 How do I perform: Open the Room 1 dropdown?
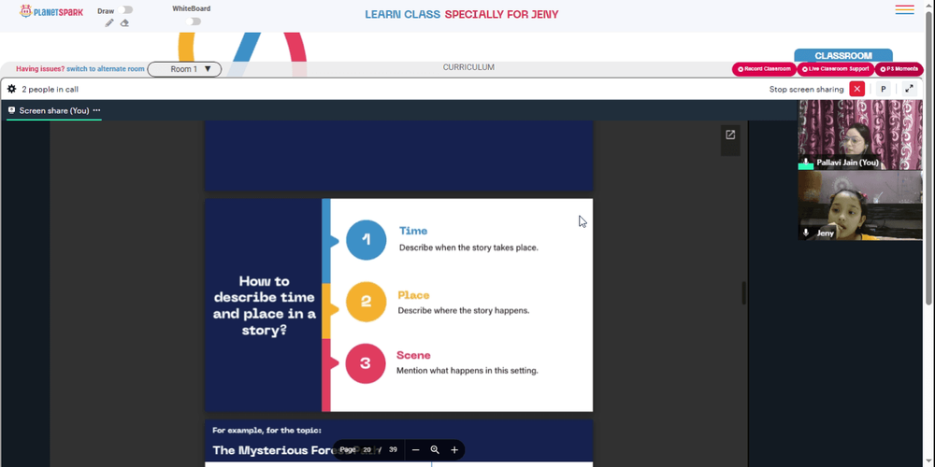tap(184, 69)
